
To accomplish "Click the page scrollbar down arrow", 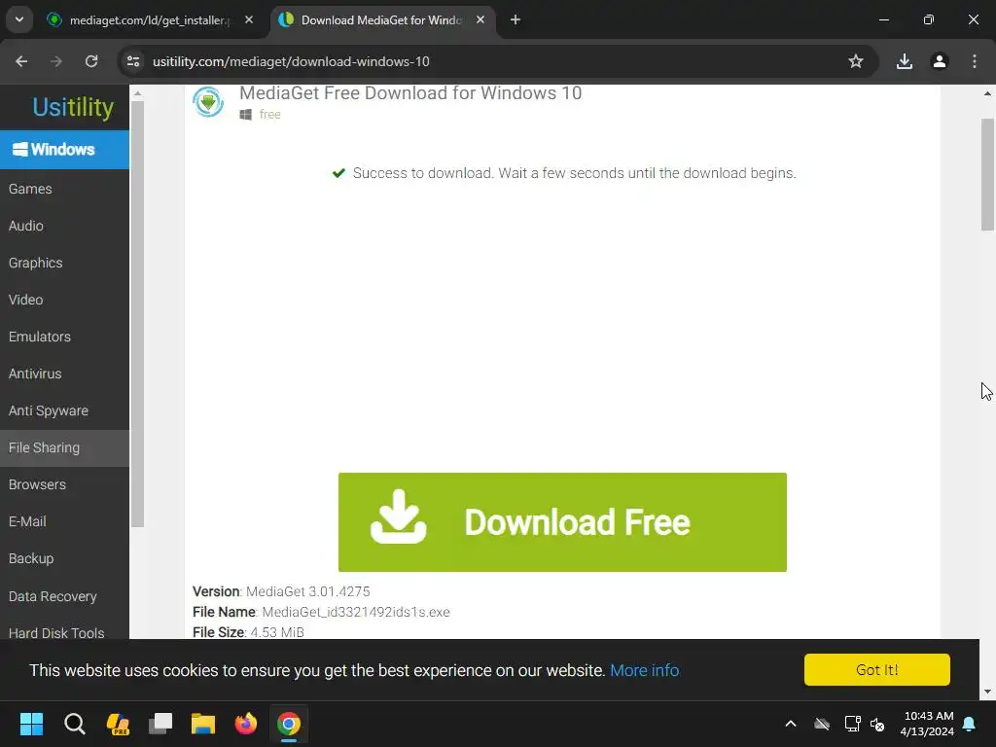I will click(988, 692).
